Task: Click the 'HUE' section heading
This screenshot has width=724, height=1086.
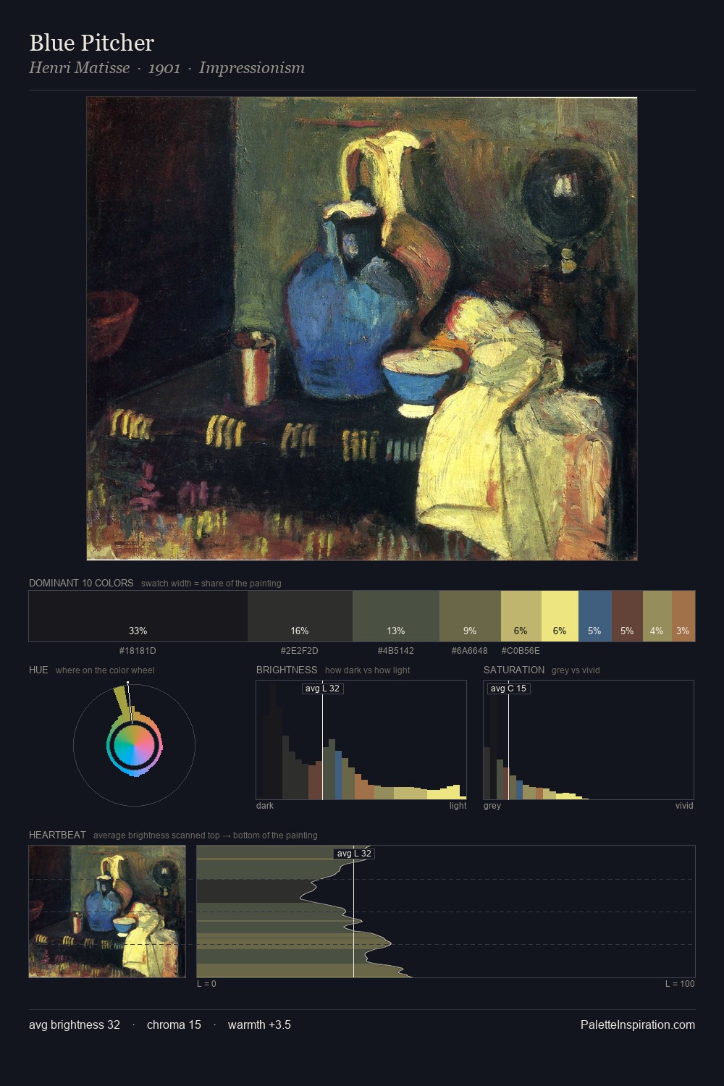Action: point(38,670)
